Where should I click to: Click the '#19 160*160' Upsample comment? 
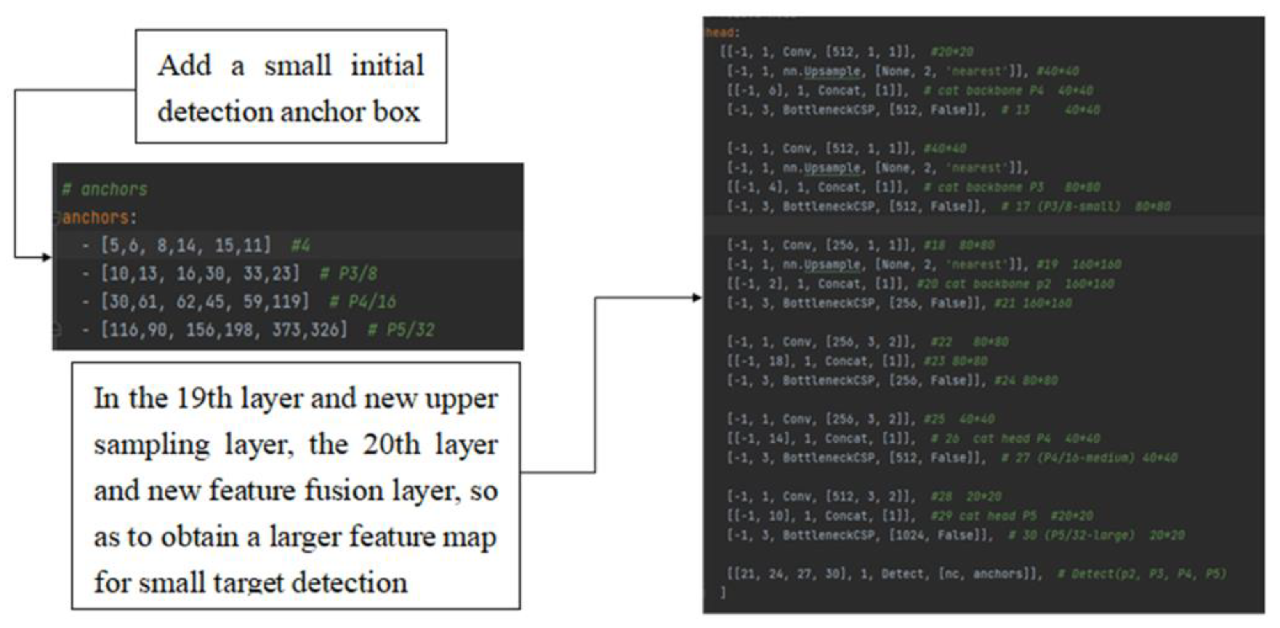coord(1078,265)
